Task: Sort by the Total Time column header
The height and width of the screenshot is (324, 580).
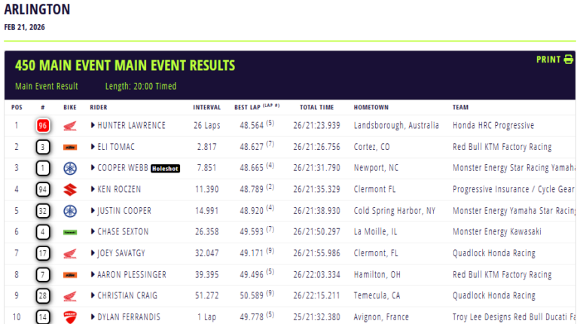Action: [x=317, y=107]
